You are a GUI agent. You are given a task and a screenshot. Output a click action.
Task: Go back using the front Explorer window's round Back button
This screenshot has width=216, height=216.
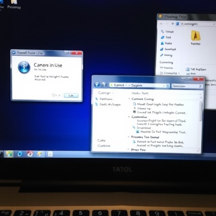(x=97, y=85)
